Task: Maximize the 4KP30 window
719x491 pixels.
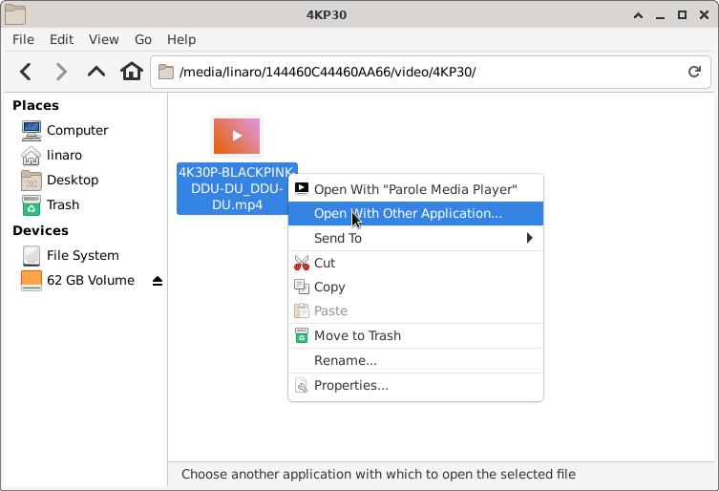Action: pos(683,15)
